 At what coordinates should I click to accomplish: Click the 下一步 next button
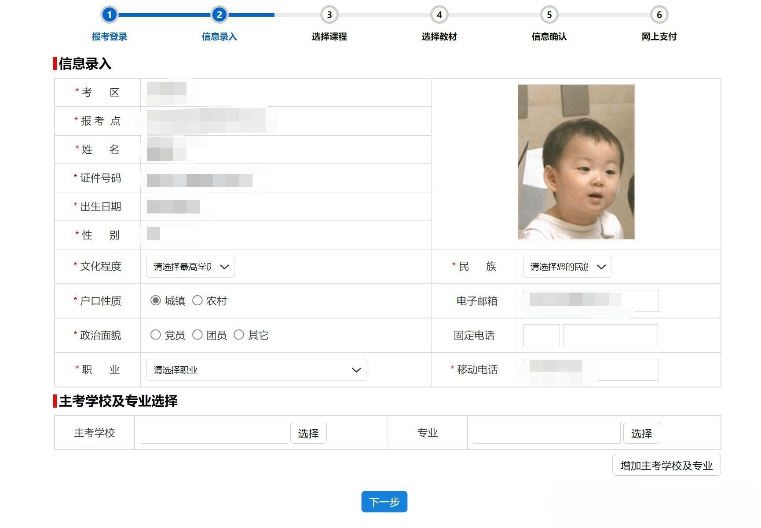[x=384, y=501]
